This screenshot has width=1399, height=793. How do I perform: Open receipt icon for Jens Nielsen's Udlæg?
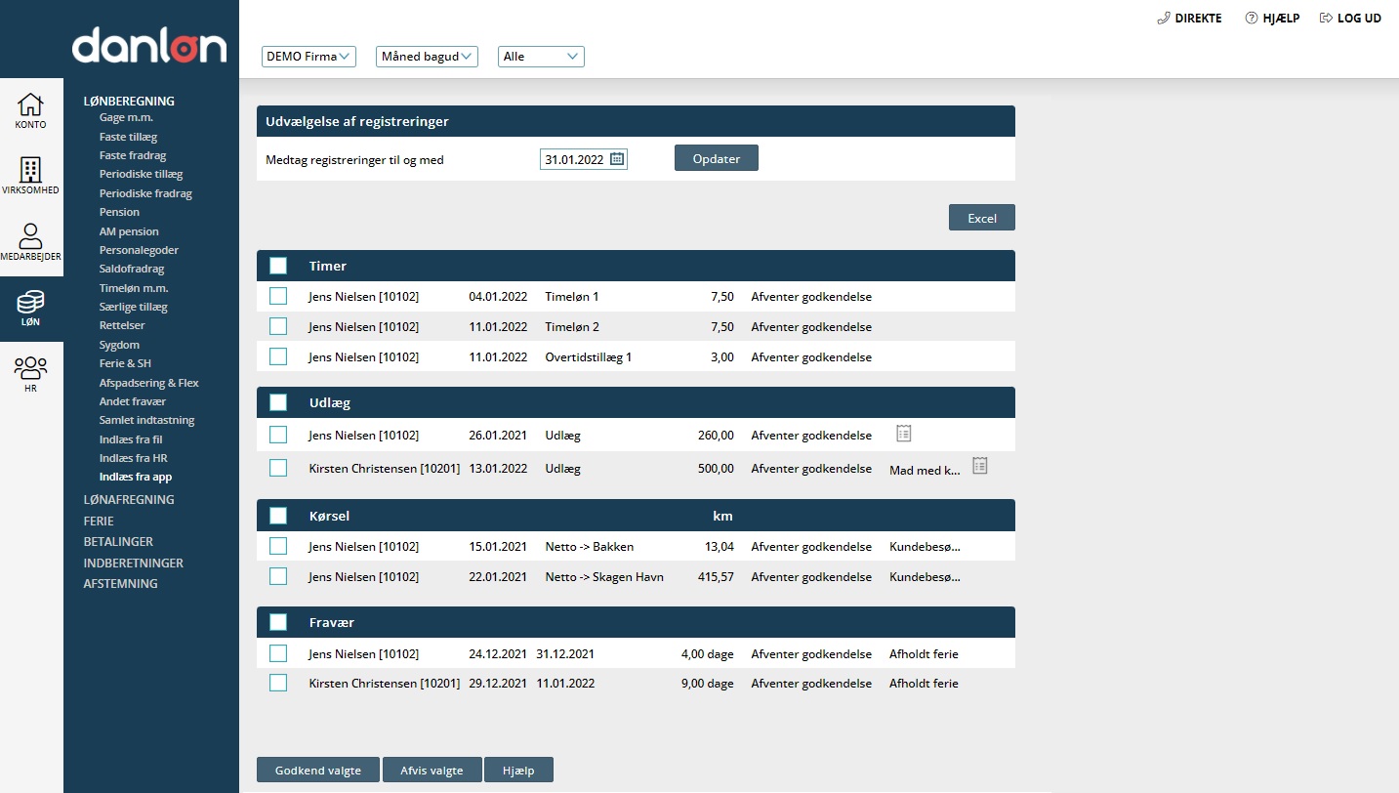click(903, 434)
